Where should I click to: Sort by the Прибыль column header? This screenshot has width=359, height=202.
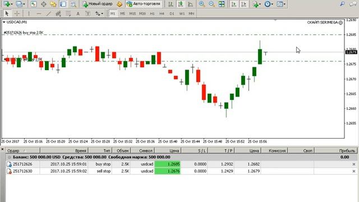(x=336, y=150)
